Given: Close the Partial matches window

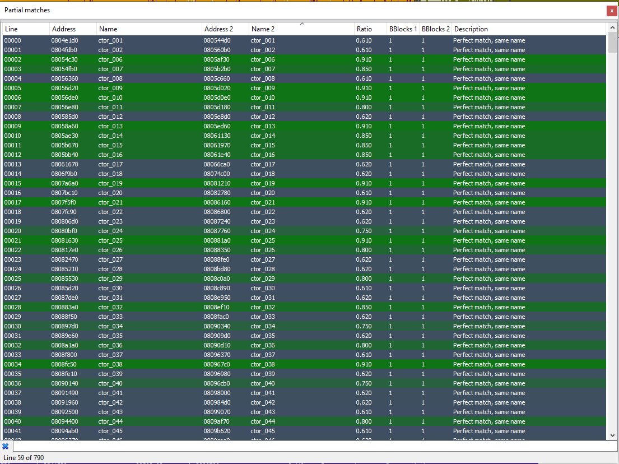Looking at the screenshot, I should (611, 10).
